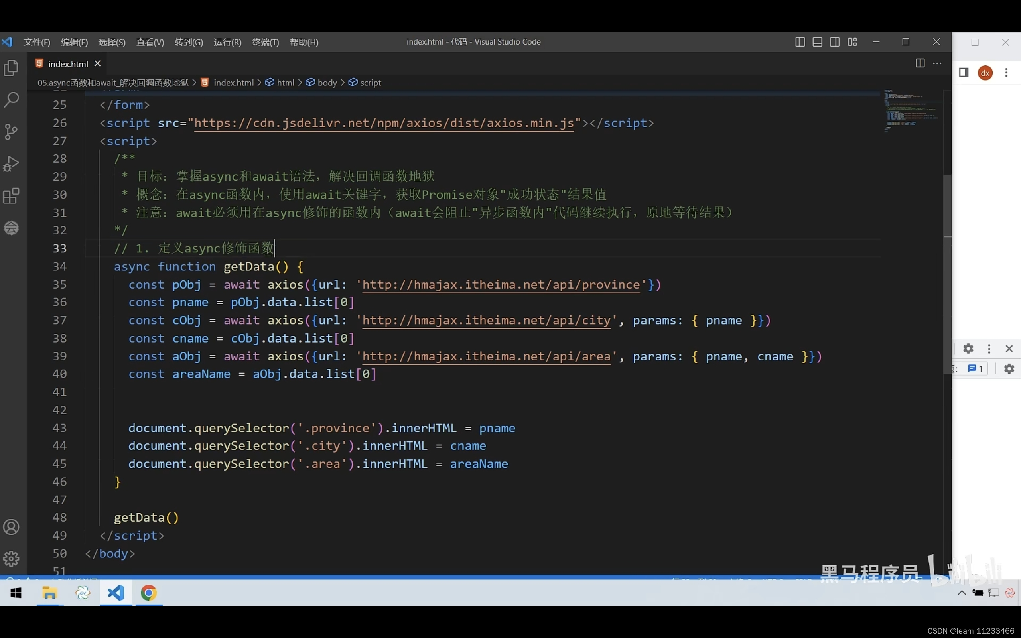Expand the script breadcrumb item
Viewport: 1021px width, 638px height.
click(x=370, y=83)
